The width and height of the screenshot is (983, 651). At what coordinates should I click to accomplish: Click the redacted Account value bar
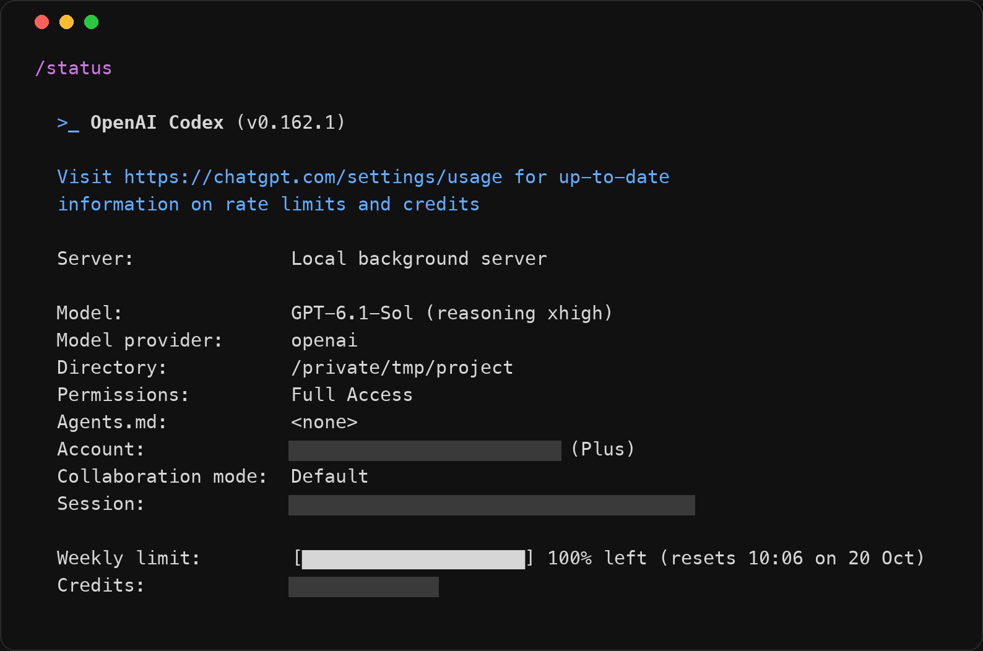(425, 451)
